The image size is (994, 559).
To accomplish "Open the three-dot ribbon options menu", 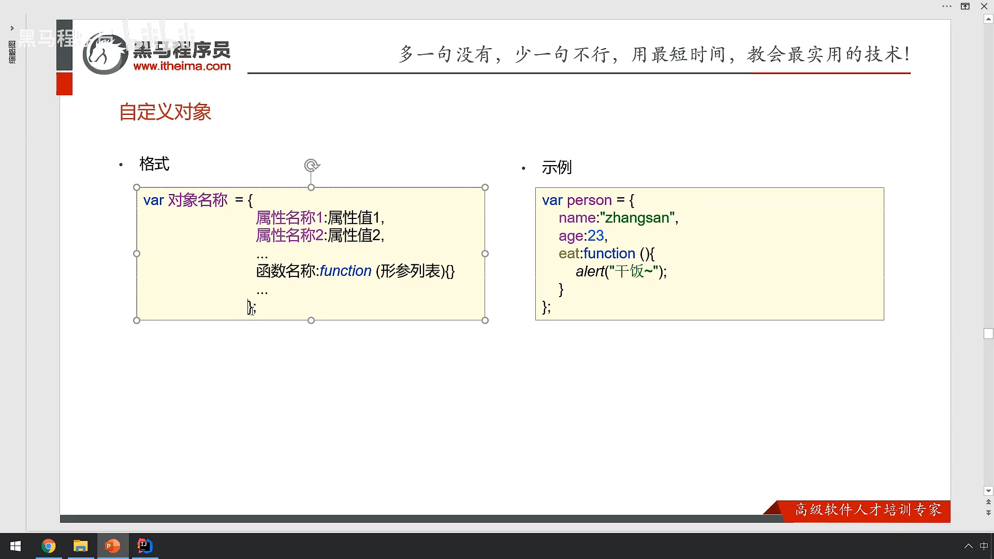I will [x=946, y=6].
